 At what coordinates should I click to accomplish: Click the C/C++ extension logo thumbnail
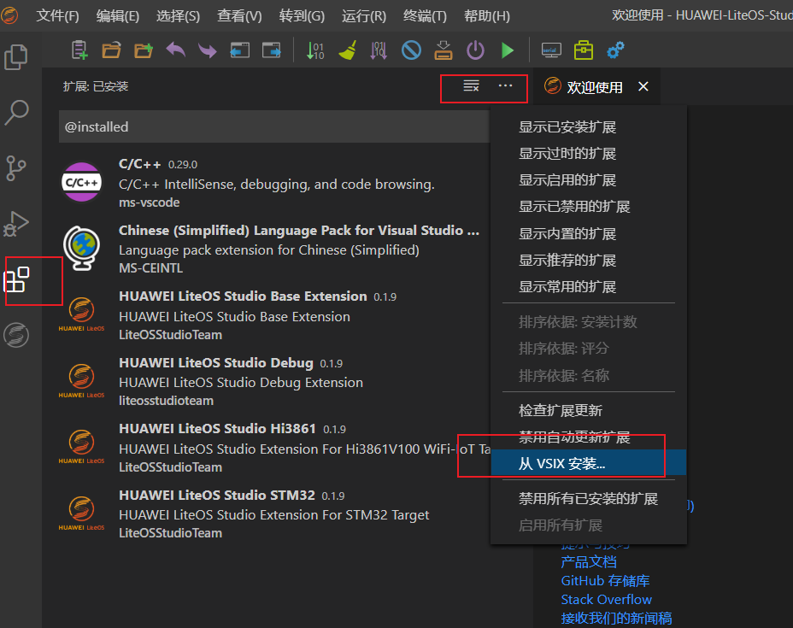click(81, 182)
